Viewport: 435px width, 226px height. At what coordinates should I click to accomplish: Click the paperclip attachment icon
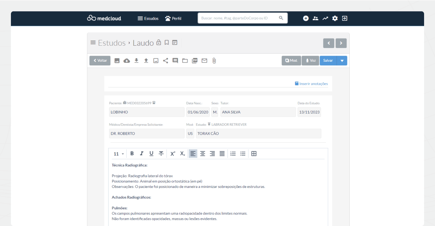tap(214, 61)
